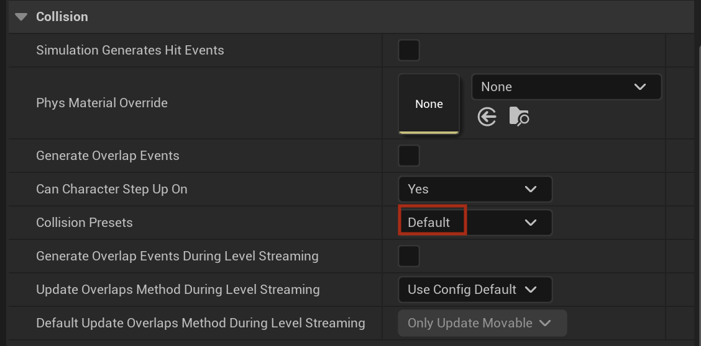Enable Simulation Generates Hit Events checkbox
The width and height of the screenshot is (701, 346).
pos(409,50)
